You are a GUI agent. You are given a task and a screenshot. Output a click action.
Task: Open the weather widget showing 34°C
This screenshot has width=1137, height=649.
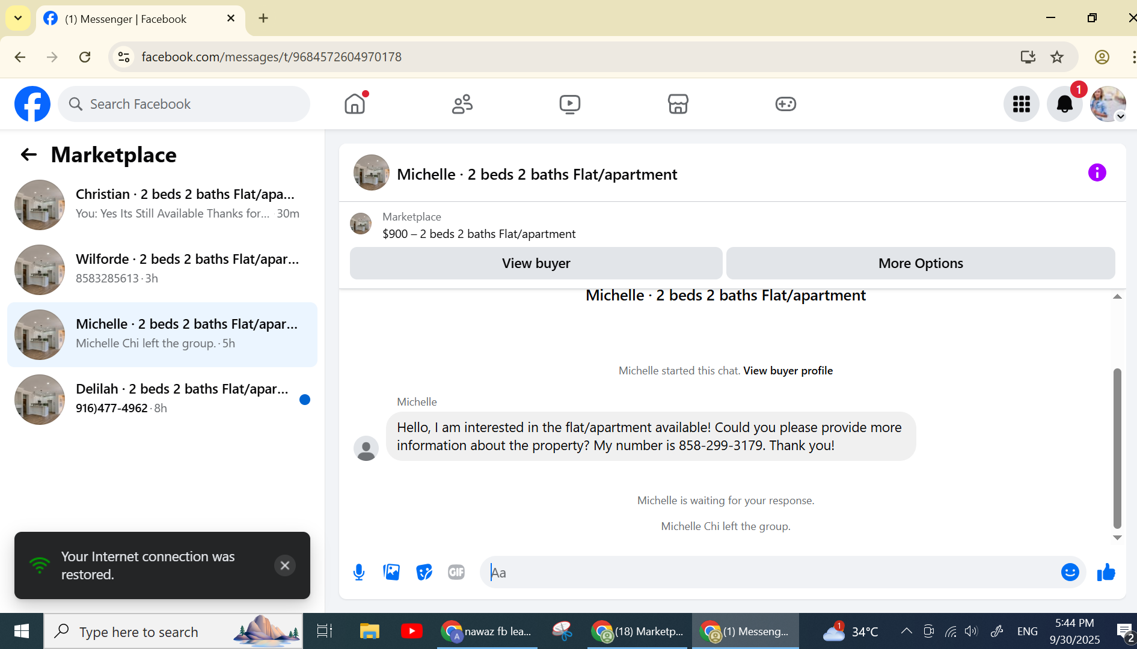pos(850,631)
